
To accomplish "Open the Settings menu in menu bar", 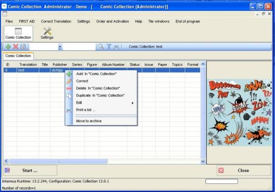I will click(84, 21).
